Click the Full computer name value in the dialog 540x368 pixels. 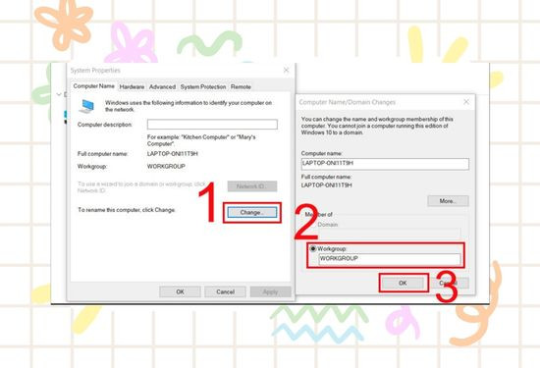[327, 185]
